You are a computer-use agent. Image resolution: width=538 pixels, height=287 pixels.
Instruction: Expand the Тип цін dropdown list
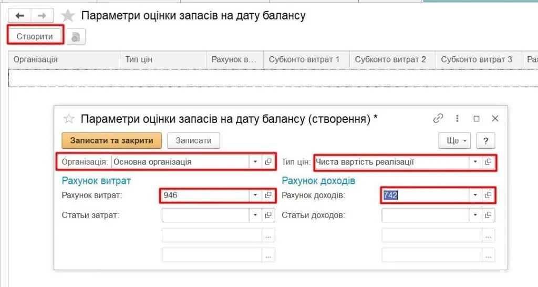(x=475, y=162)
